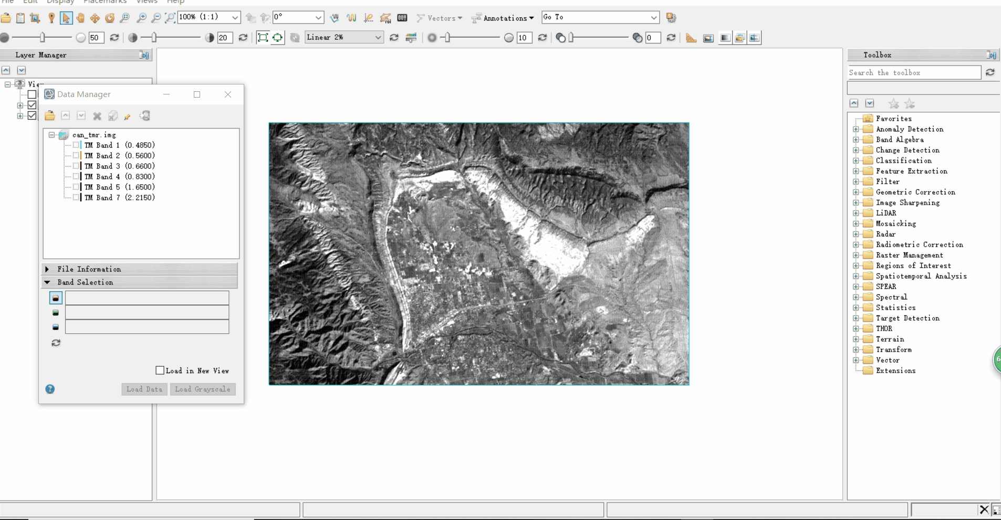Select the Fly four-arrow tool
This screenshot has width=1001, height=520.
95,18
